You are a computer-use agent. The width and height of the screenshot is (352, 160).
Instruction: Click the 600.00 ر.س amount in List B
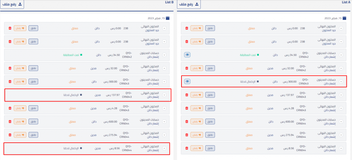click(x=110, y=122)
